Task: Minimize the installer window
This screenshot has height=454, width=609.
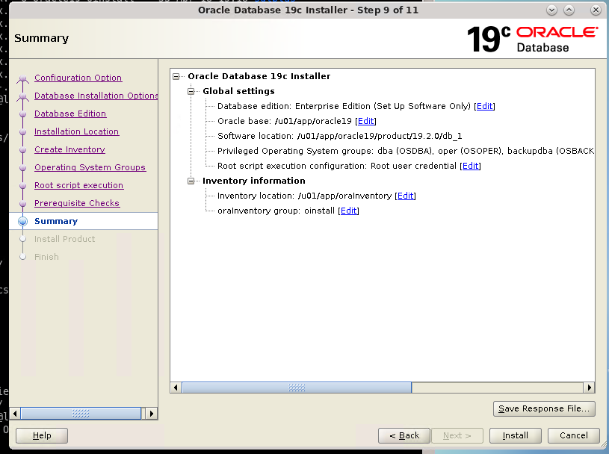Action: 551,10
